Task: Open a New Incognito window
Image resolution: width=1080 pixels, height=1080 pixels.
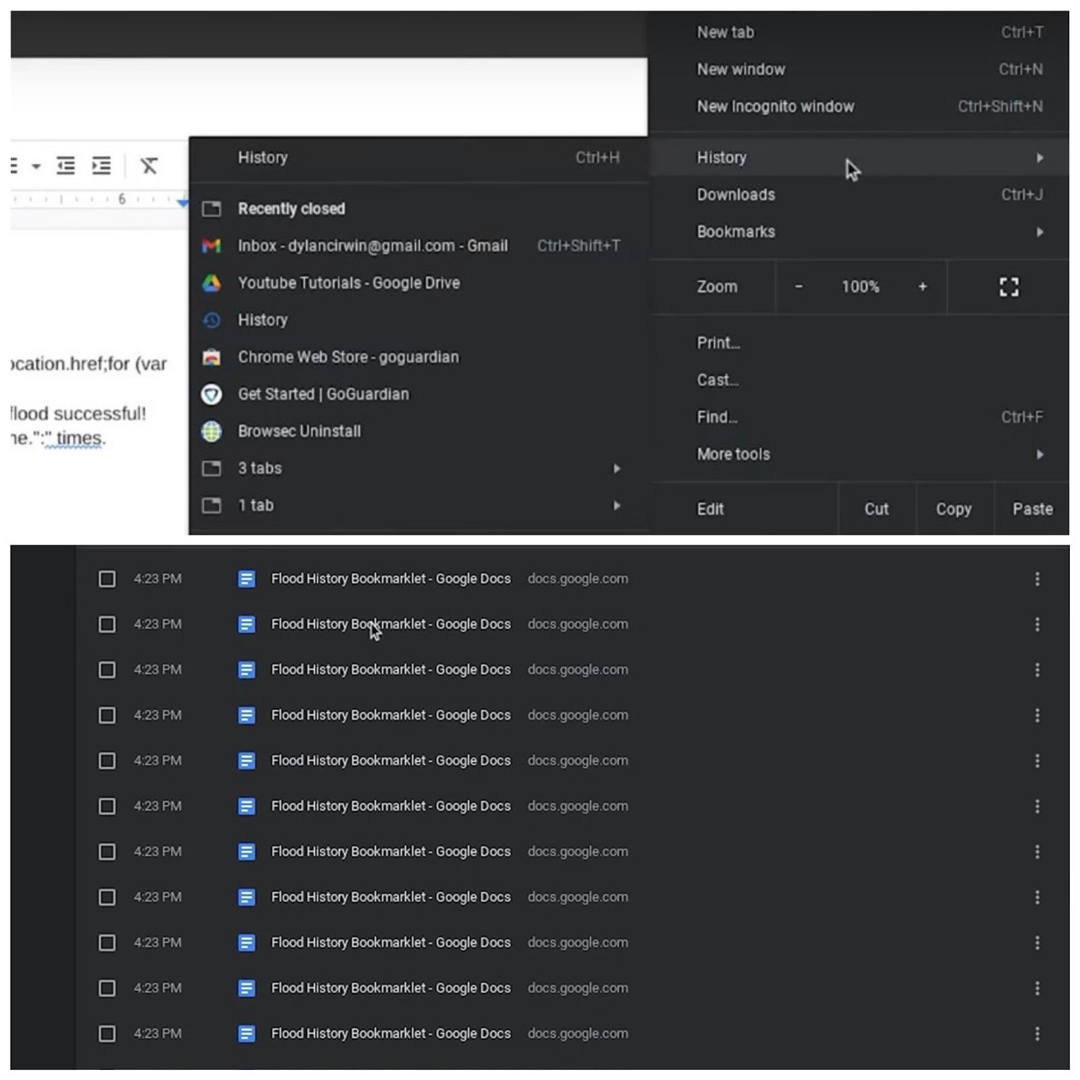Action: [859, 107]
